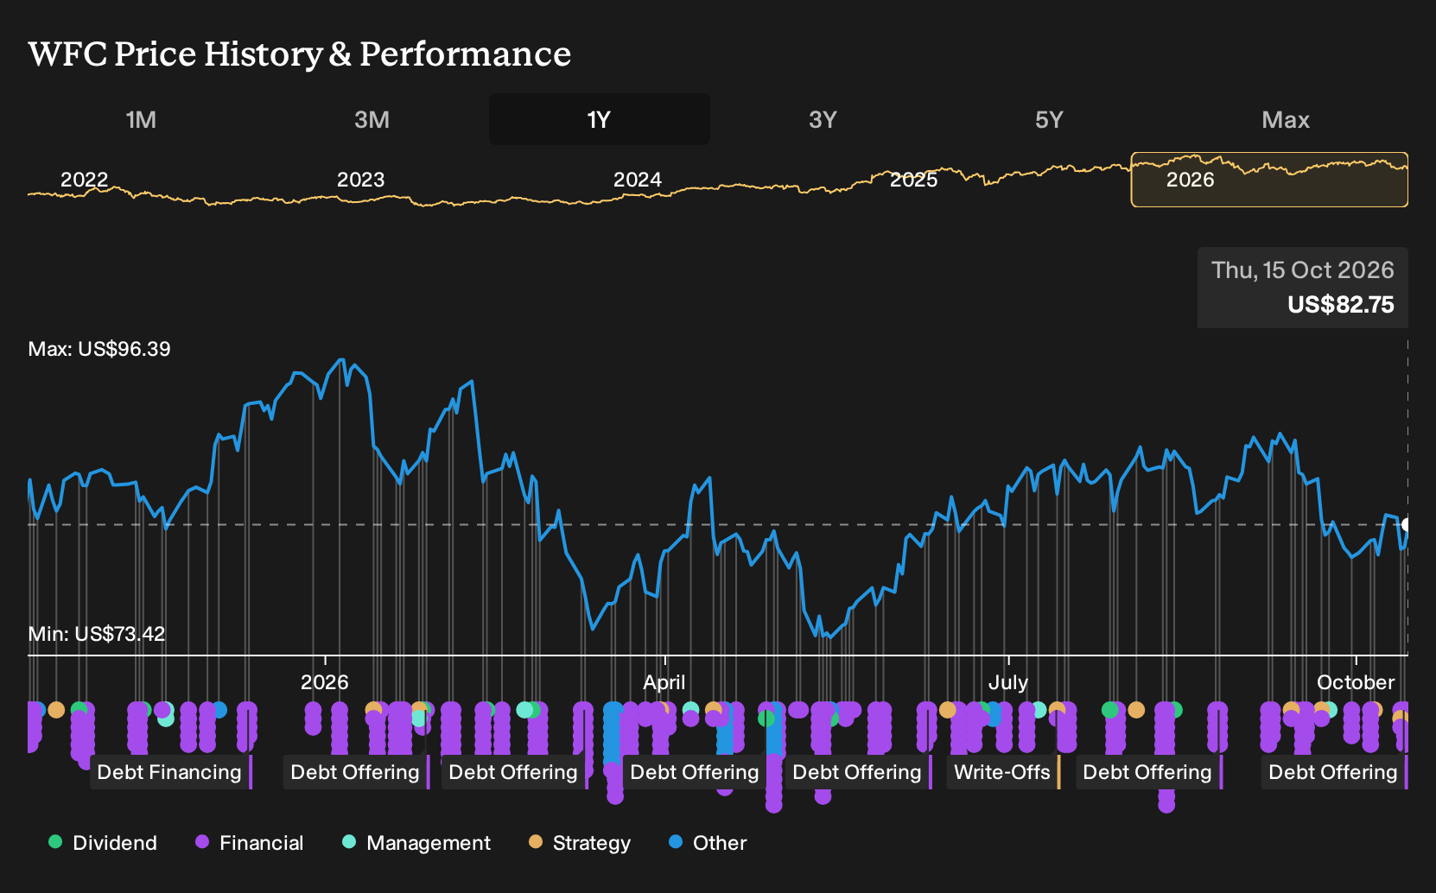Click the October axis label
Screen dimensions: 1436x893
1356,682
